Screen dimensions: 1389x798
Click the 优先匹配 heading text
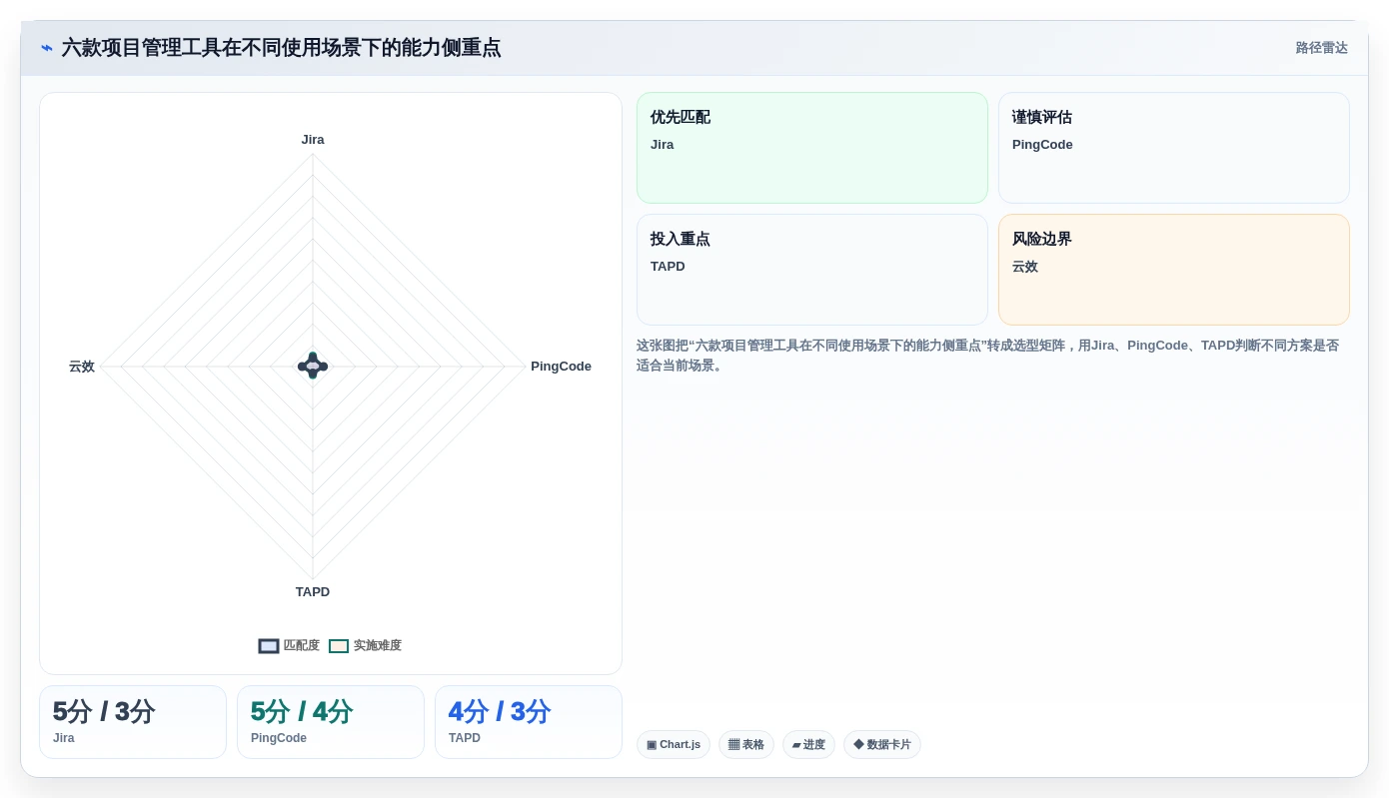coord(681,118)
